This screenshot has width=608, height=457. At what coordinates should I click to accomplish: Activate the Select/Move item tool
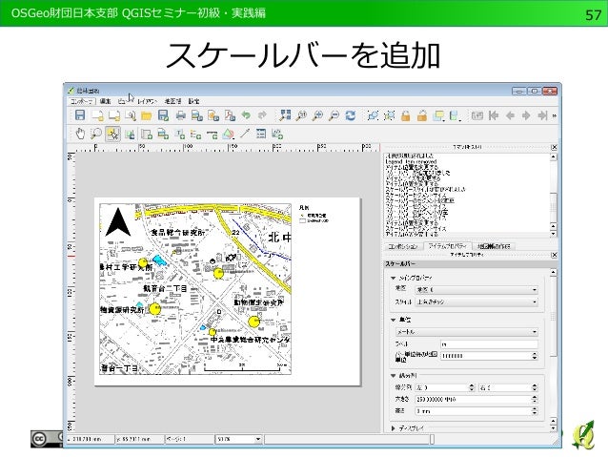pos(112,134)
